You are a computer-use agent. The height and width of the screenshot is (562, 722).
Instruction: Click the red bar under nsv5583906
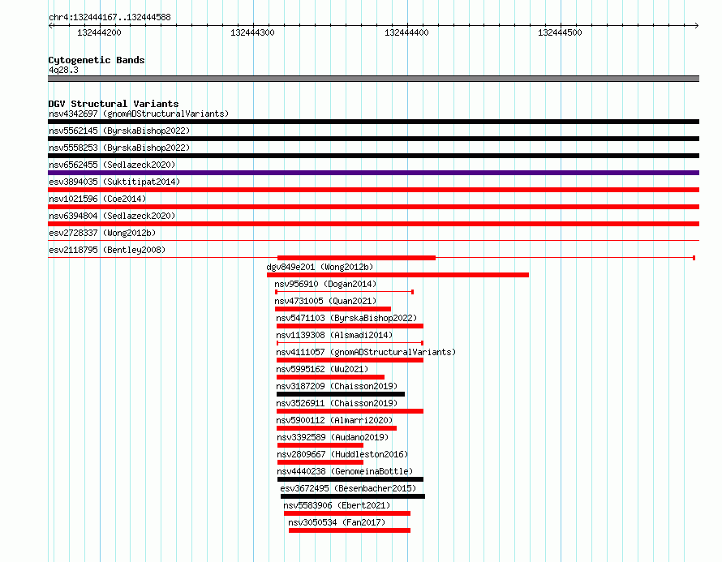tap(347, 513)
